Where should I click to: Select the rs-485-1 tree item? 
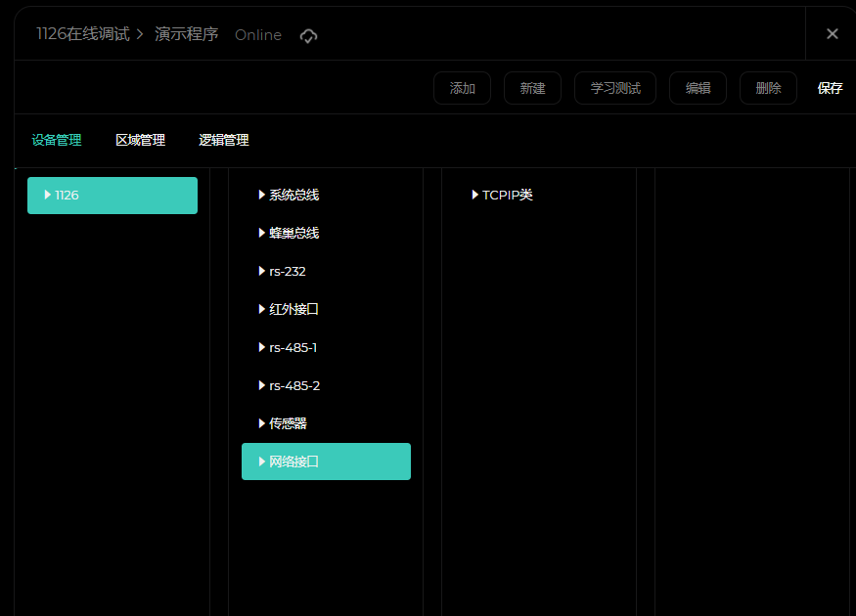point(293,347)
